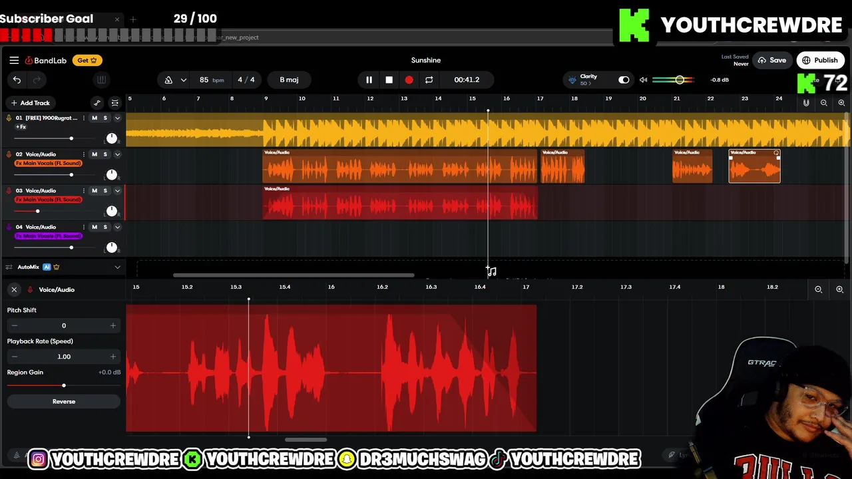The image size is (852, 479).
Task: Solo track 01
Action: pos(105,118)
